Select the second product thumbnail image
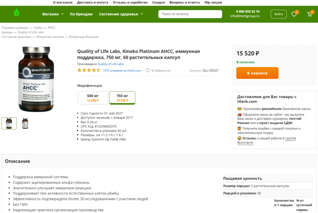Viewport: 318px width, 213px height. coord(25,123)
